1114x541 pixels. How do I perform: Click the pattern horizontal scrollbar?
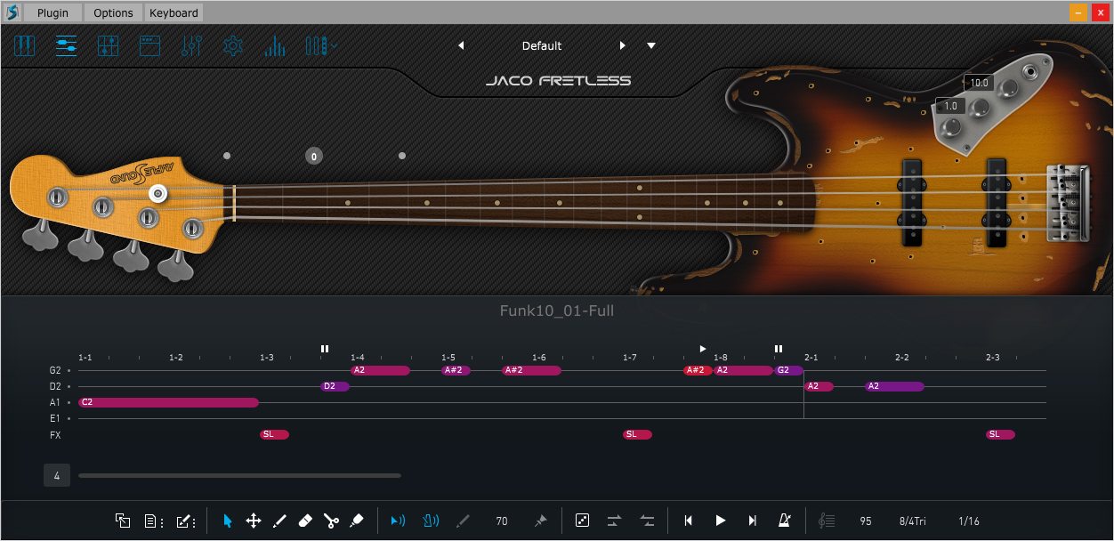[x=239, y=476]
